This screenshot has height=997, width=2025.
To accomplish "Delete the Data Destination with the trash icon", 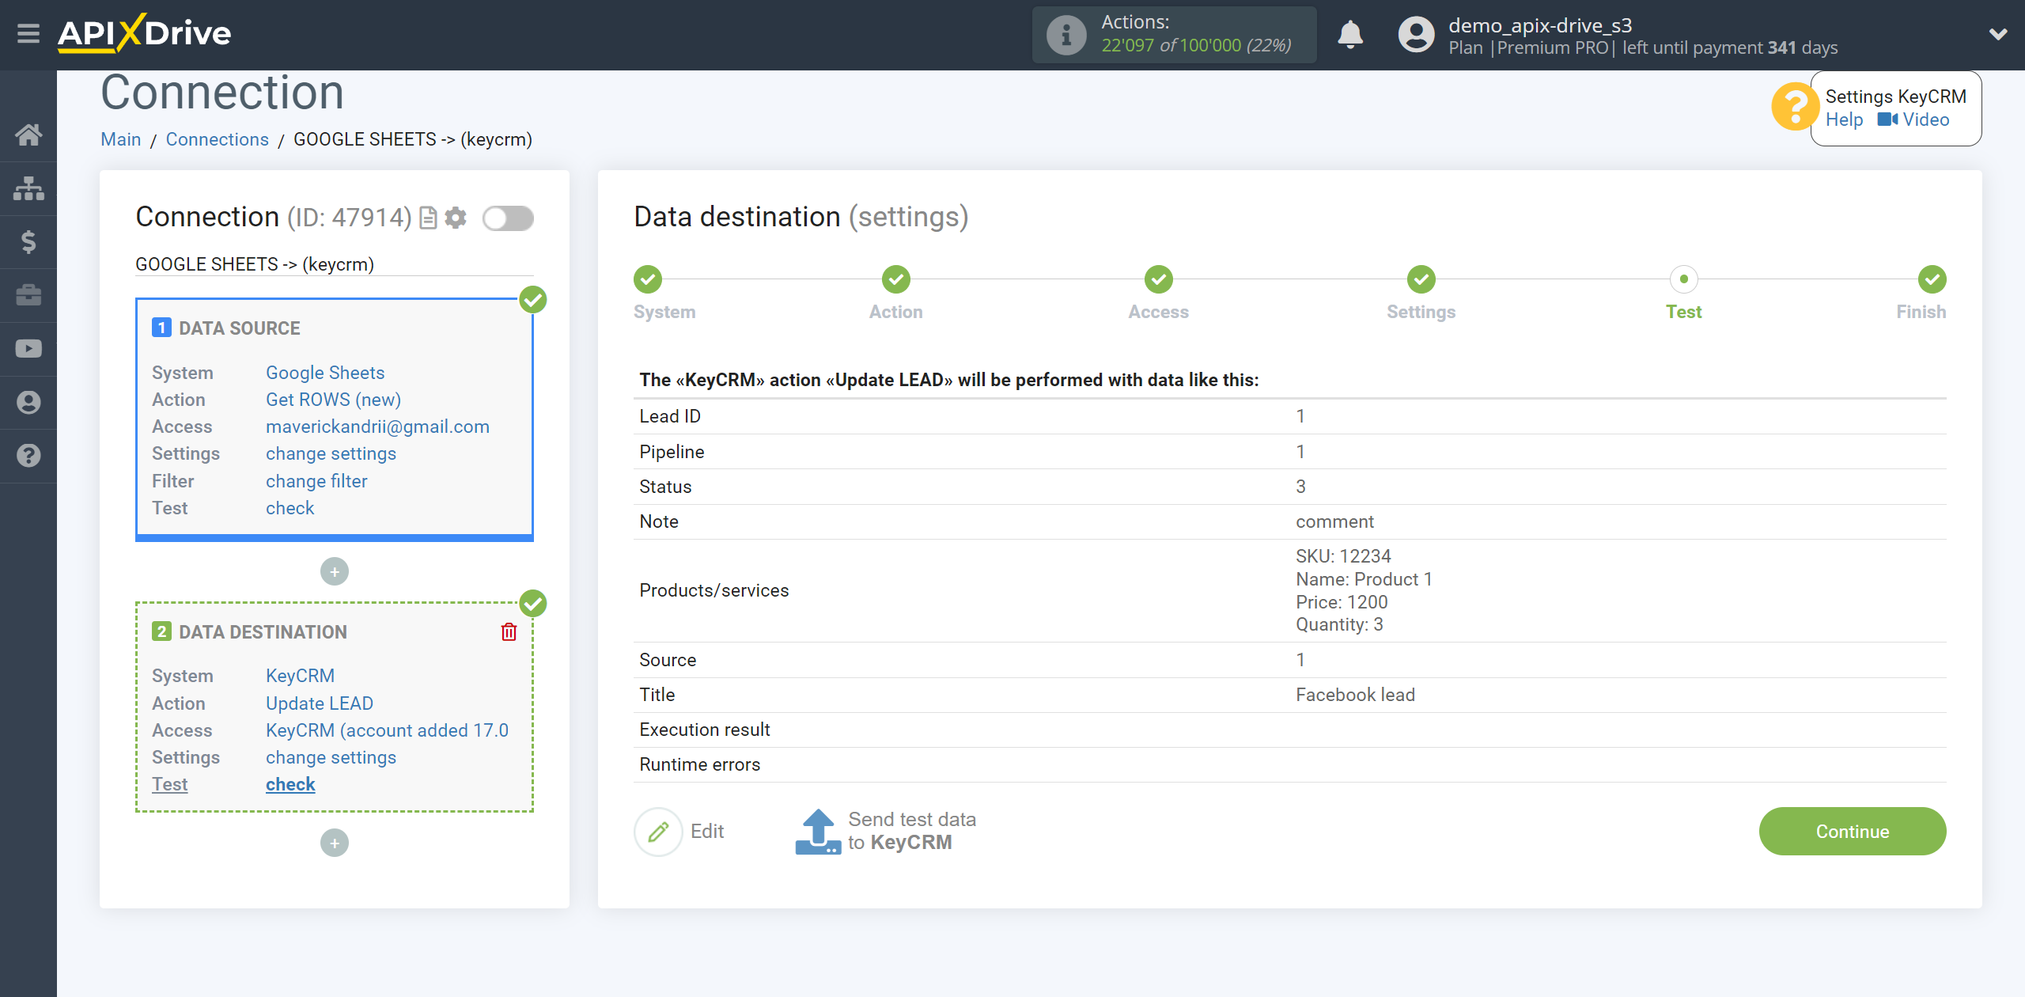I will pyautogui.click(x=509, y=632).
